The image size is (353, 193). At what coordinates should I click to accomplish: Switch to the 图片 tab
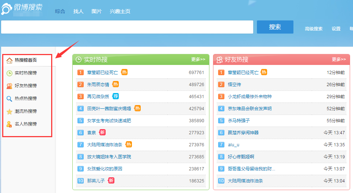(x=96, y=11)
